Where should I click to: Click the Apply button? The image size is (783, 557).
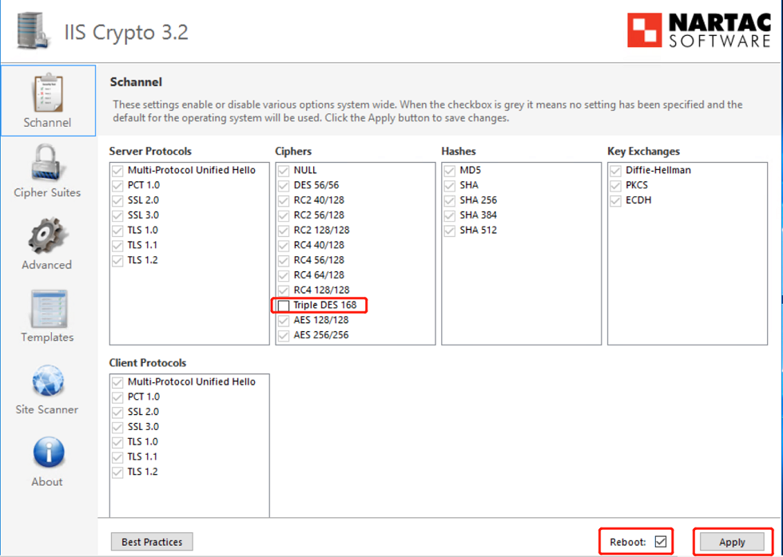click(x=732, y=542)
